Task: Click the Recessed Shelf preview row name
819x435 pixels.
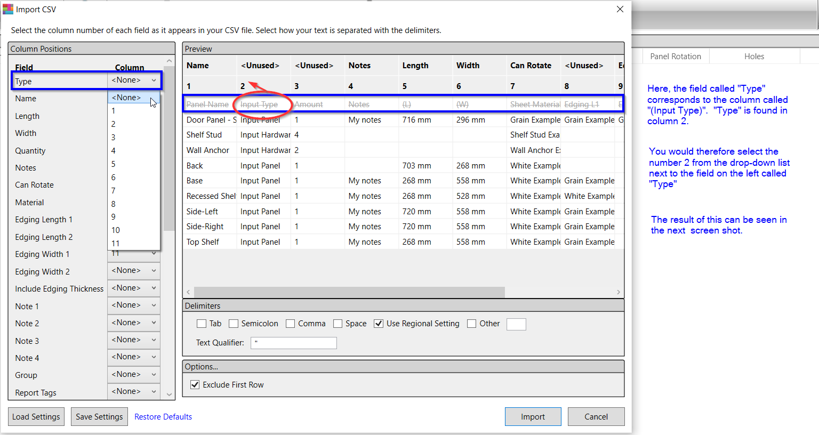Action: click(x=211, y=196)
